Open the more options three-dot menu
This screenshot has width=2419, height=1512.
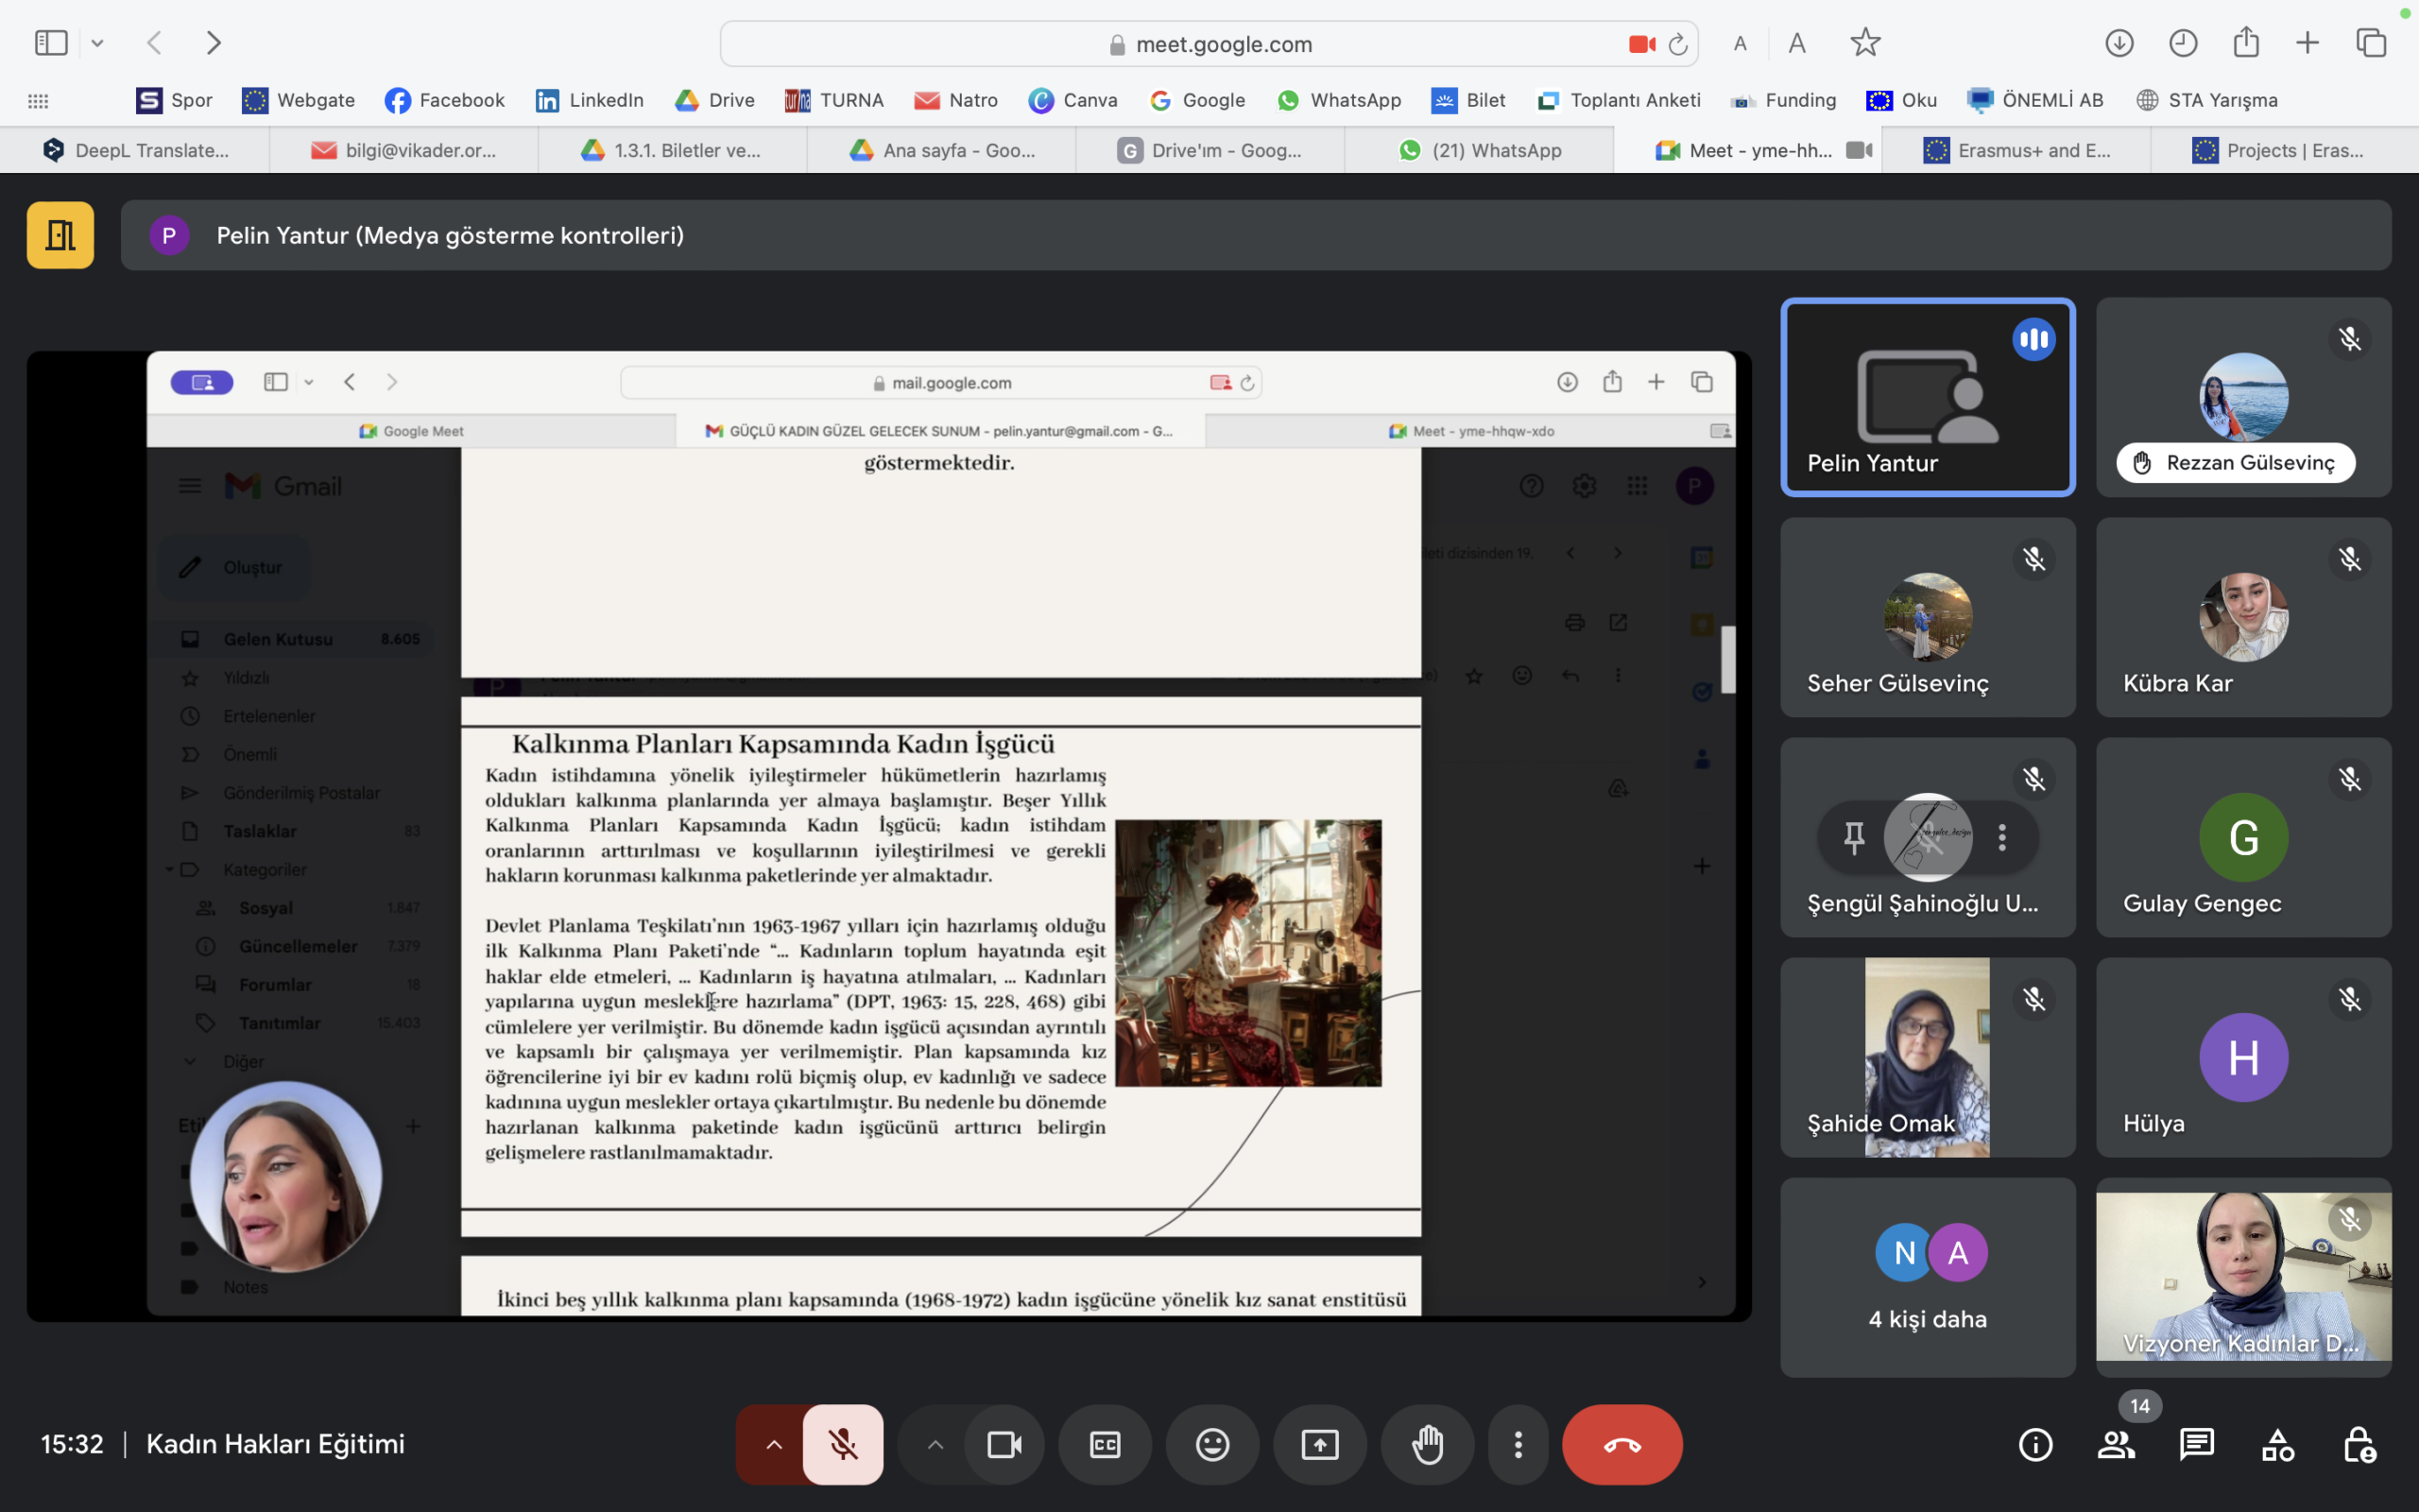(x=1518, y=1444)
